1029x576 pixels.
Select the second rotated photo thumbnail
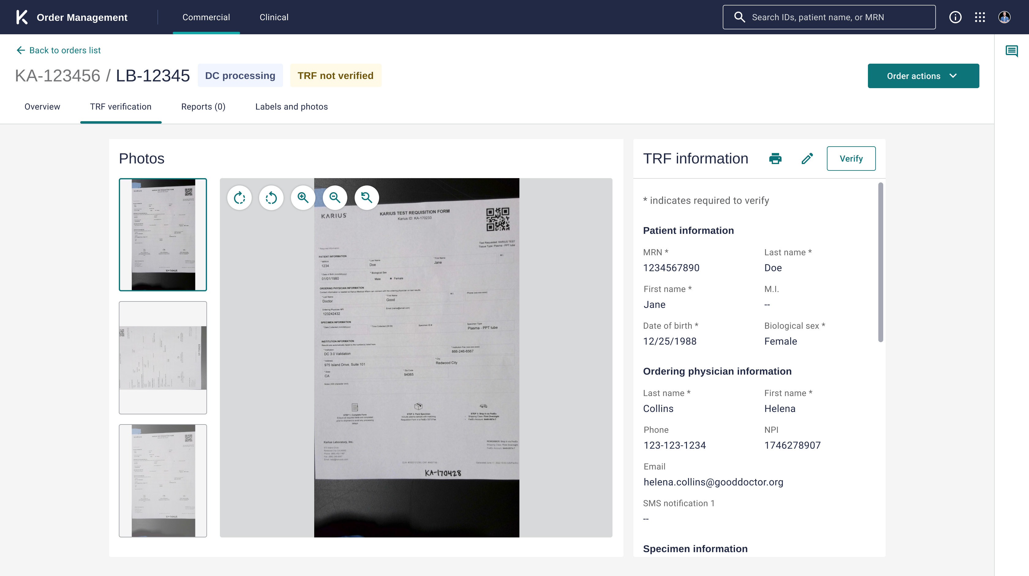[163, 357]
